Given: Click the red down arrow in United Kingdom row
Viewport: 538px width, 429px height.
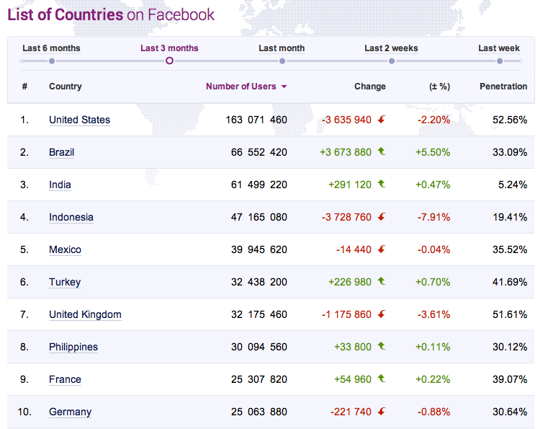Looking at the screenshot, I should coord(381,314).
